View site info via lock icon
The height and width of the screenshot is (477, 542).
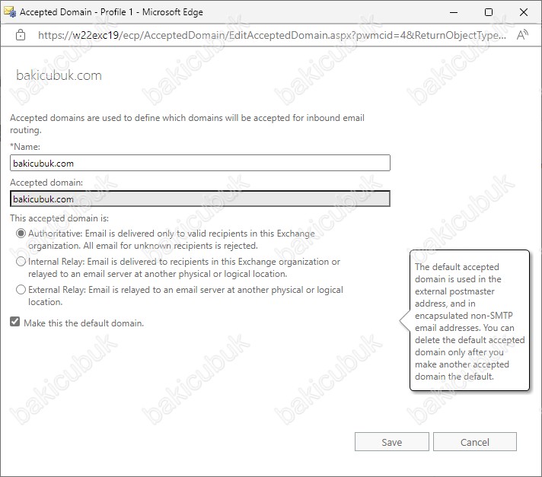[21, 35]
